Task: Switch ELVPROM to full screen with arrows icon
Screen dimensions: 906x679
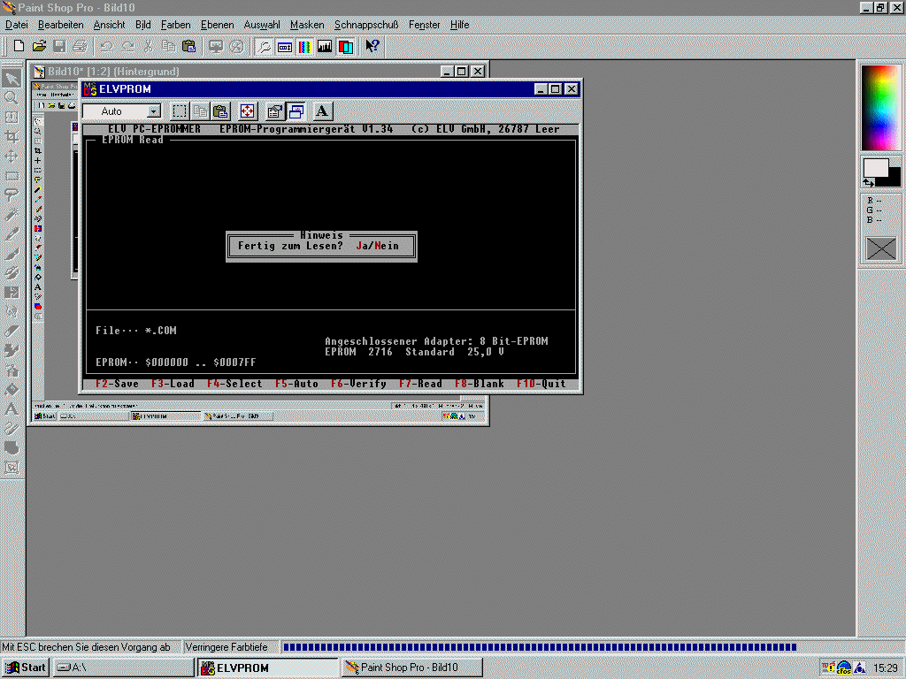Action: pyautogui.click(x=248, y=111)
